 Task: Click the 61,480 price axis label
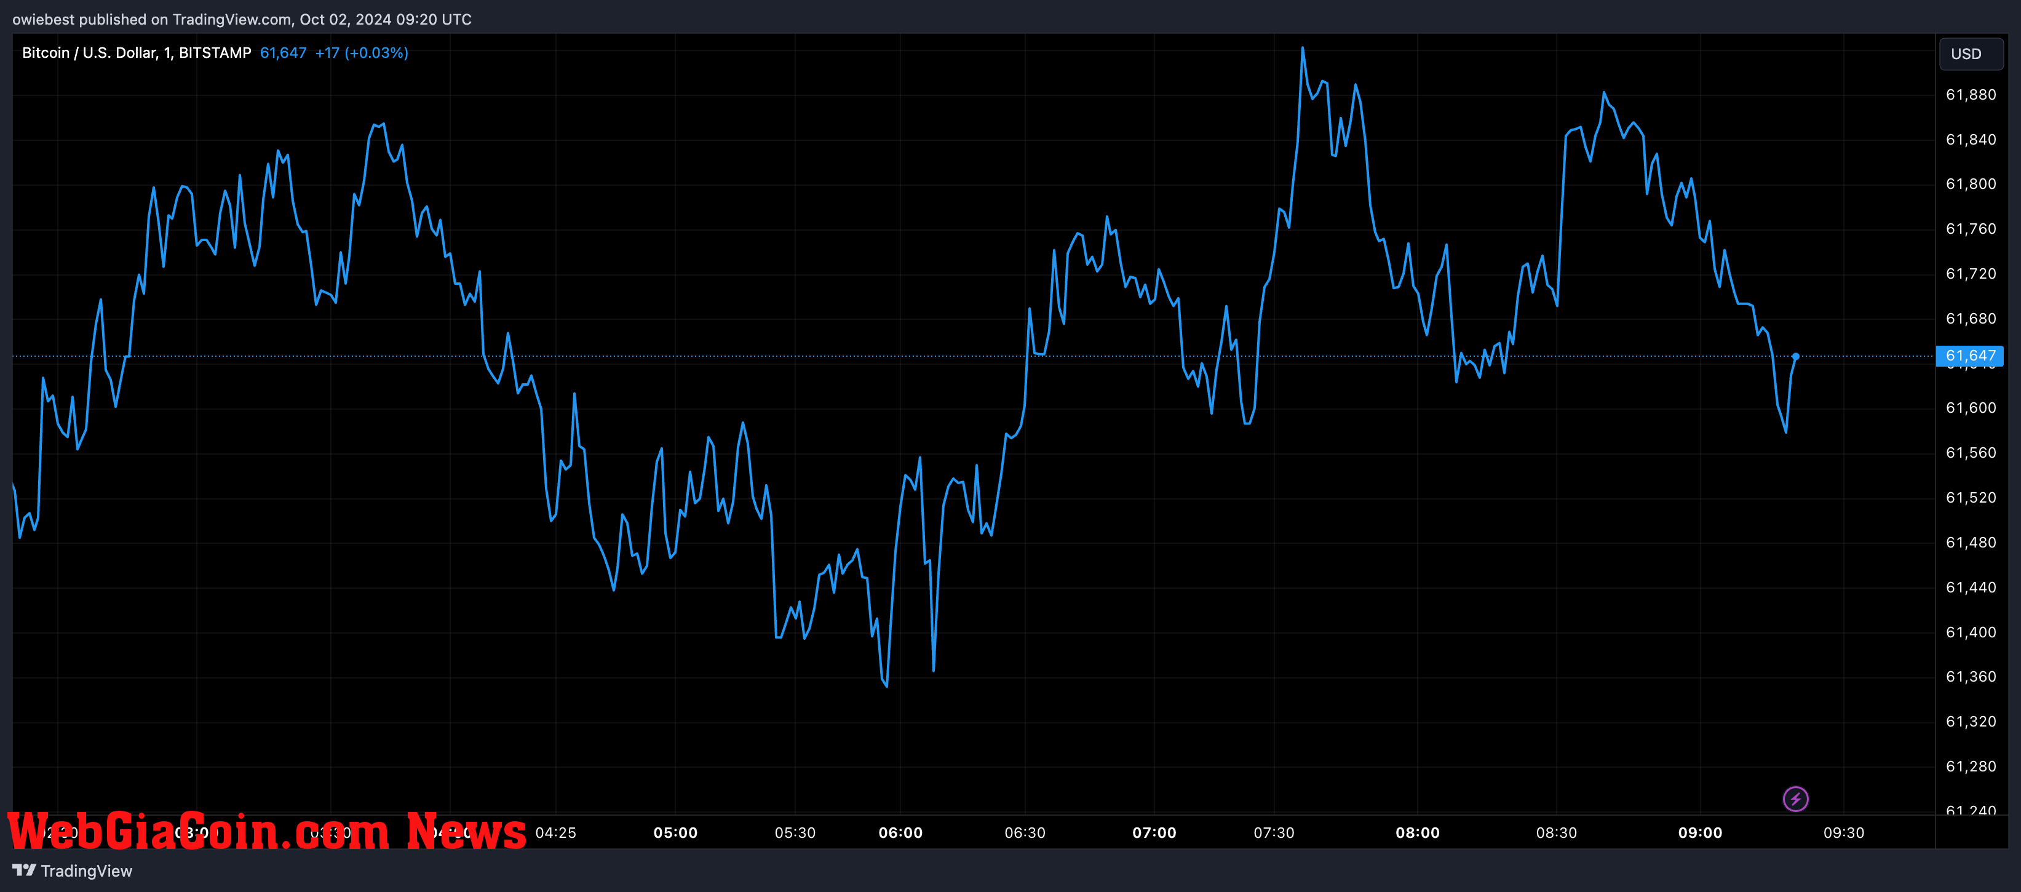coord(1971,542)
